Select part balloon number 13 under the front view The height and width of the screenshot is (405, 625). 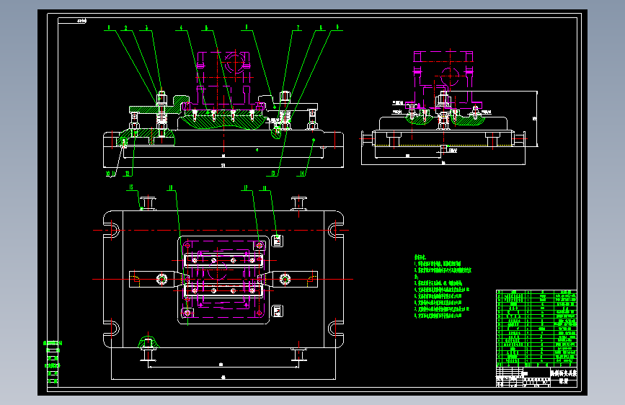click(x=273, y=174)
